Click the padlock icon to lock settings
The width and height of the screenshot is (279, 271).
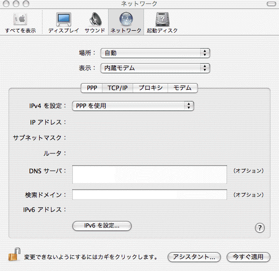14,254
